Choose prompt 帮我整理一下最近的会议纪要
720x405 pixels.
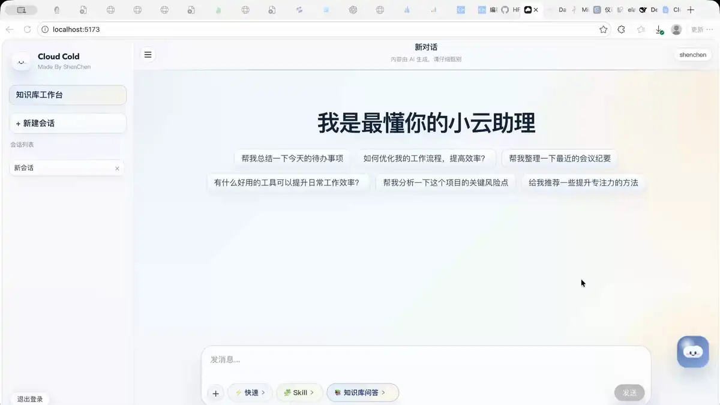pyautogui.click(x=560, y=158)
